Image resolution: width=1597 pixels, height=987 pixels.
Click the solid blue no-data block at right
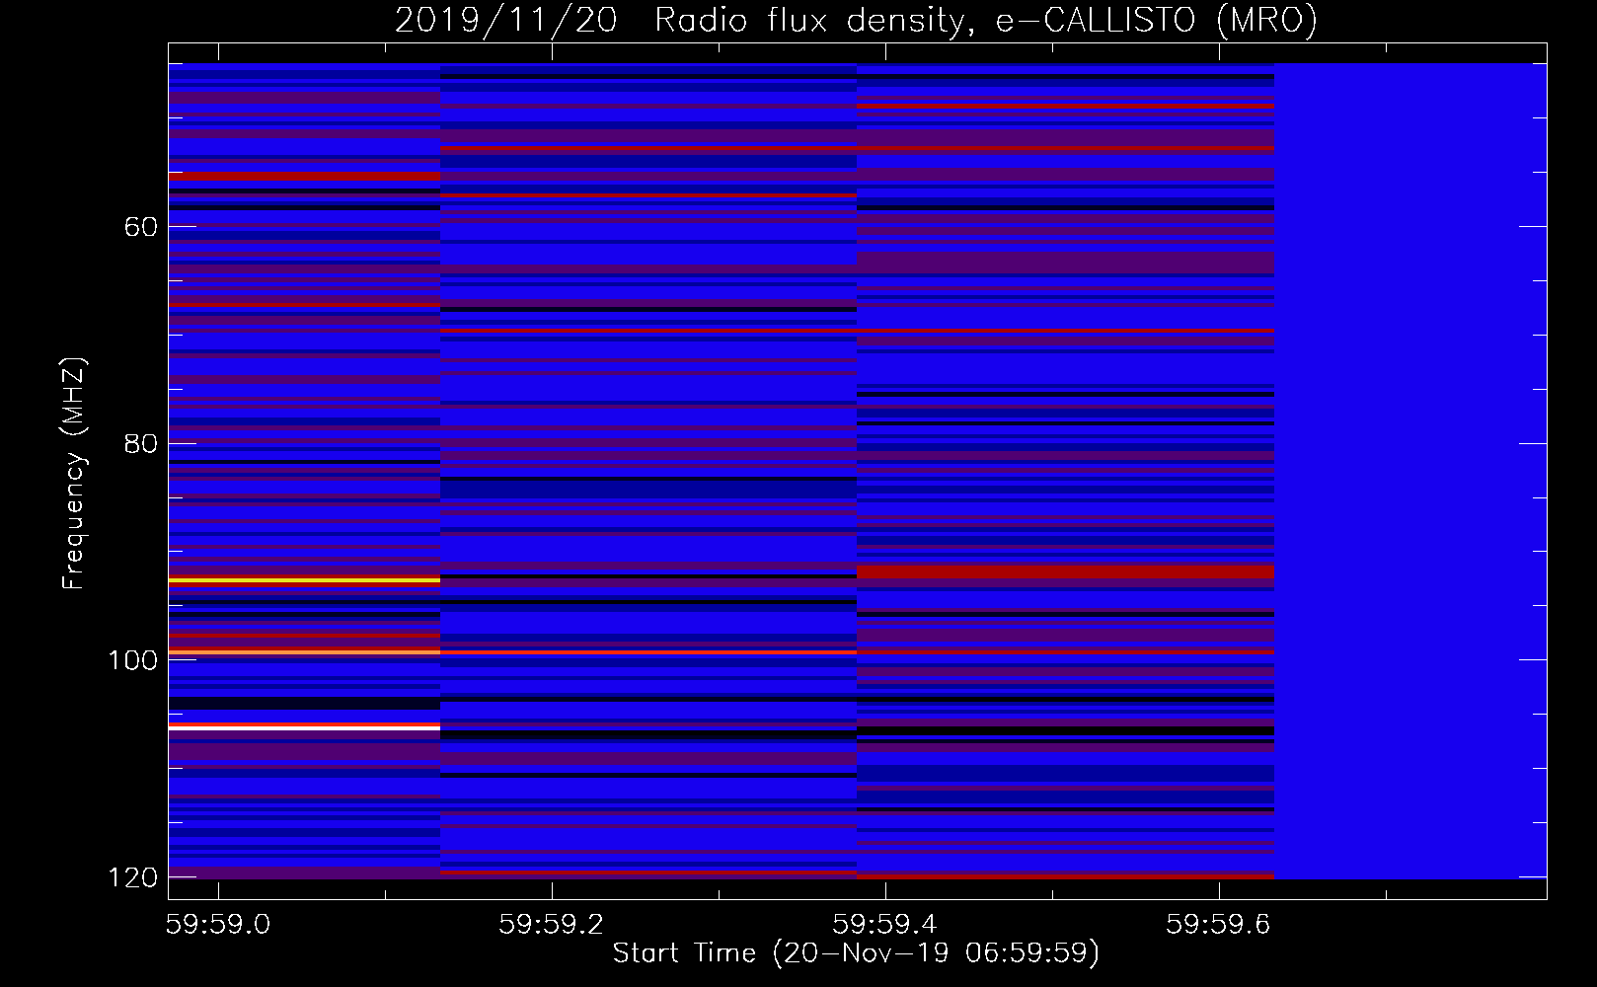[1410, 471]
